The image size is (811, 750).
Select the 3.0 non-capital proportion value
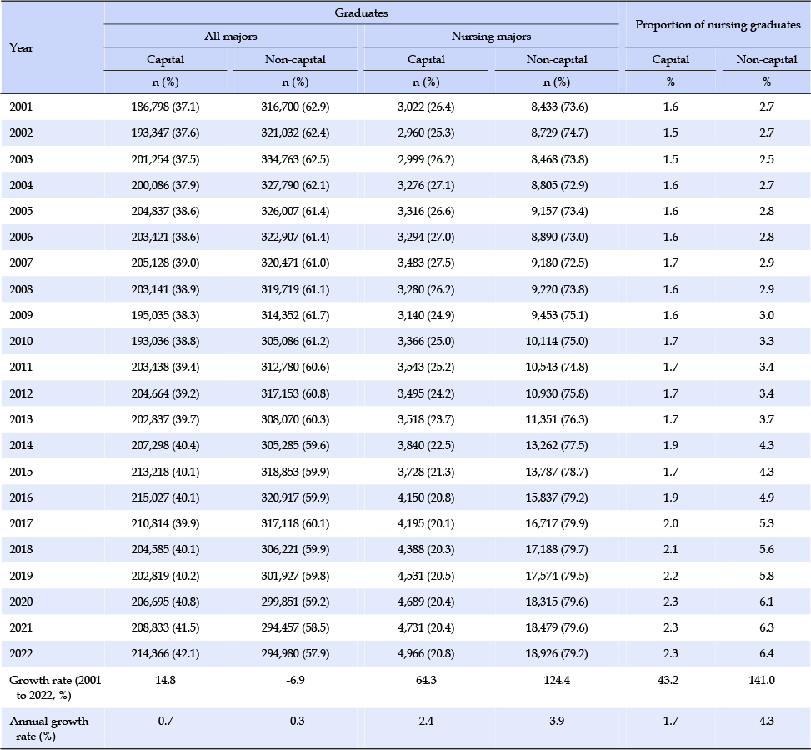(x=767, y=315)
